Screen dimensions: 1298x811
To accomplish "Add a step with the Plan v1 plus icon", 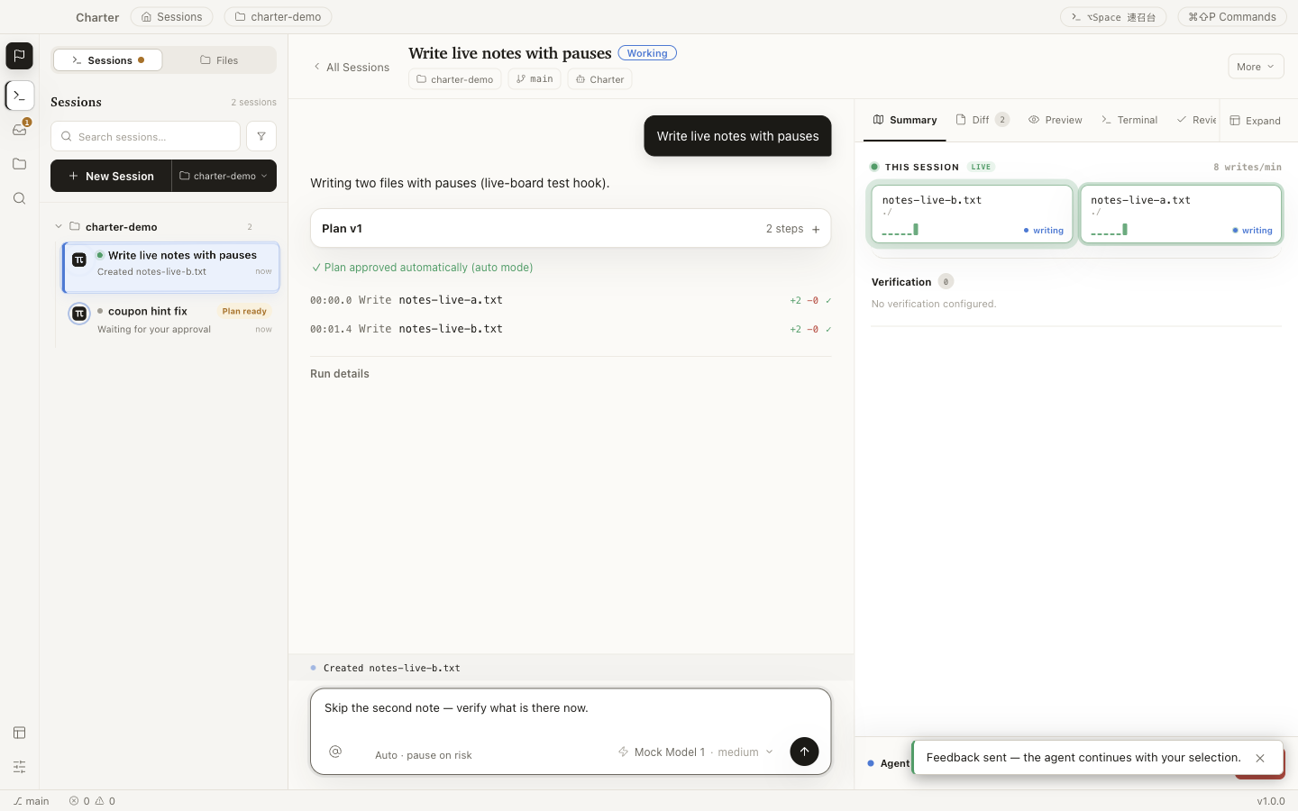I will (816, 229).
